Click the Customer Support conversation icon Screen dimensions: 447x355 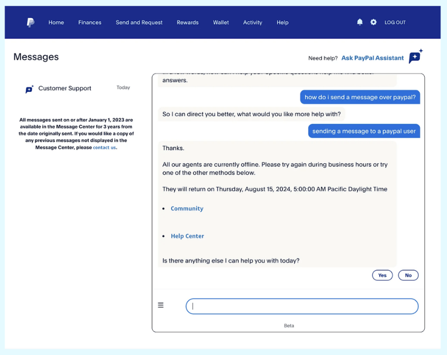point(29,89)
